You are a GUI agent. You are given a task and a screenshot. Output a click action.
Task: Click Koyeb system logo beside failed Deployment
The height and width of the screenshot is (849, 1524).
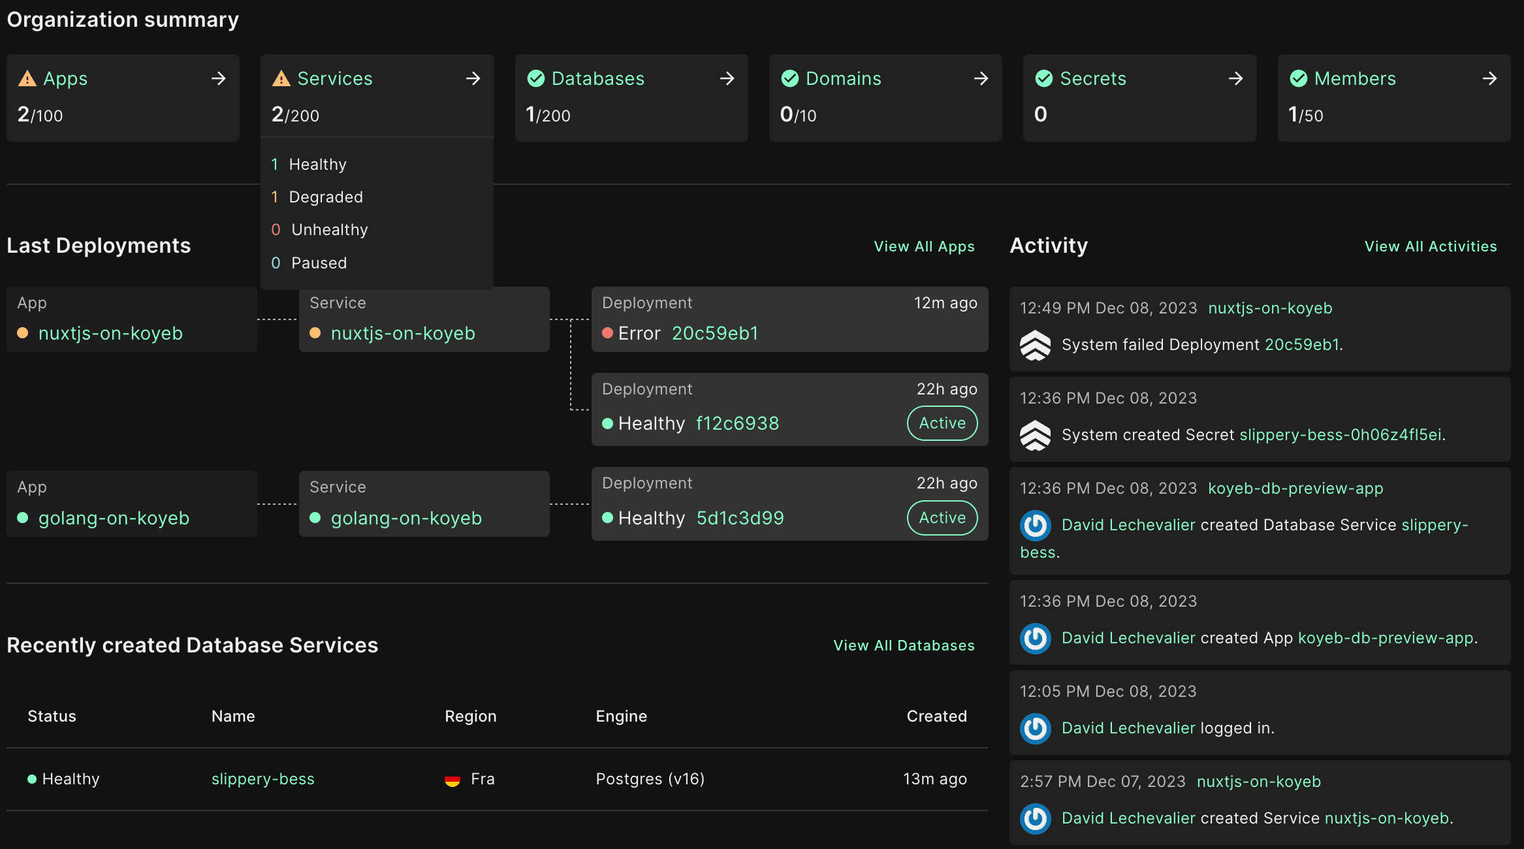coord(1036,345)
